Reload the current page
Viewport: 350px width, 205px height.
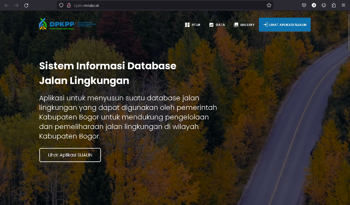click(x=26, y=5)
